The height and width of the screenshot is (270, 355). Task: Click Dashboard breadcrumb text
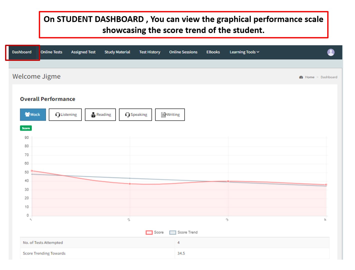[x=329, y=77]
